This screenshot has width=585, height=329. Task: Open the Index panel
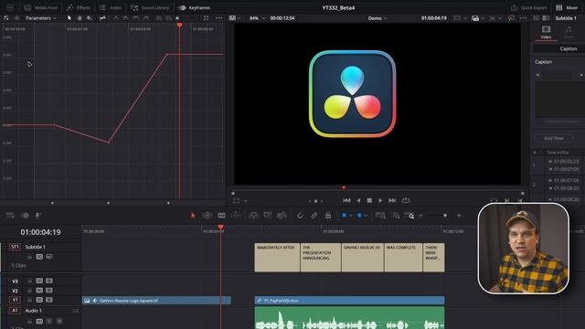(111, 7)
